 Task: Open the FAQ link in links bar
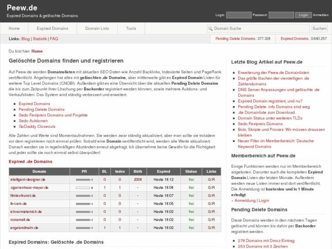(54, 39)
